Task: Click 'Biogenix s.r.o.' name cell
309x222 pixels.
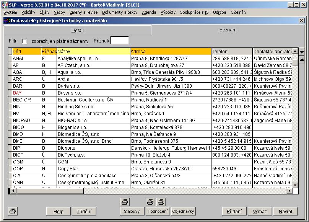Action: click(x=93, y=127)
